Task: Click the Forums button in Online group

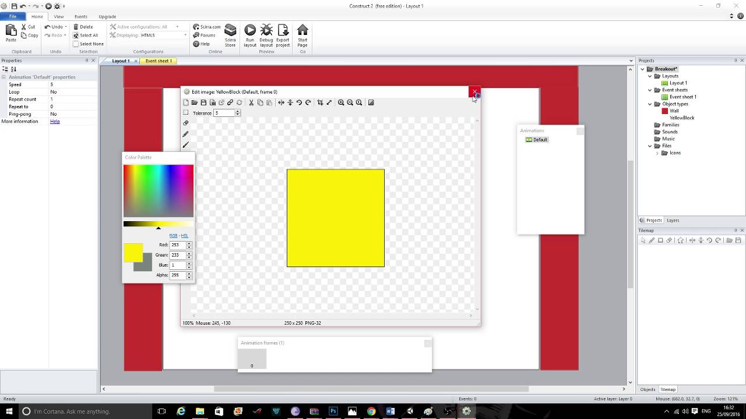Action: [205, 35]
